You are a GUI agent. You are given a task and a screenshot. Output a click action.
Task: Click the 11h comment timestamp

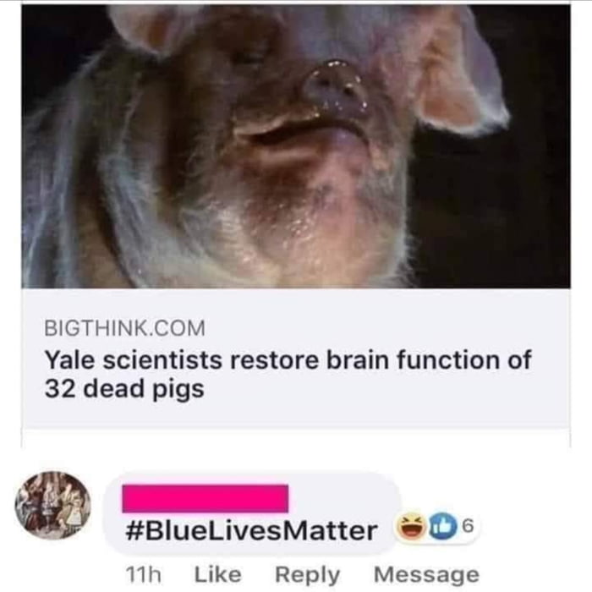143,575
